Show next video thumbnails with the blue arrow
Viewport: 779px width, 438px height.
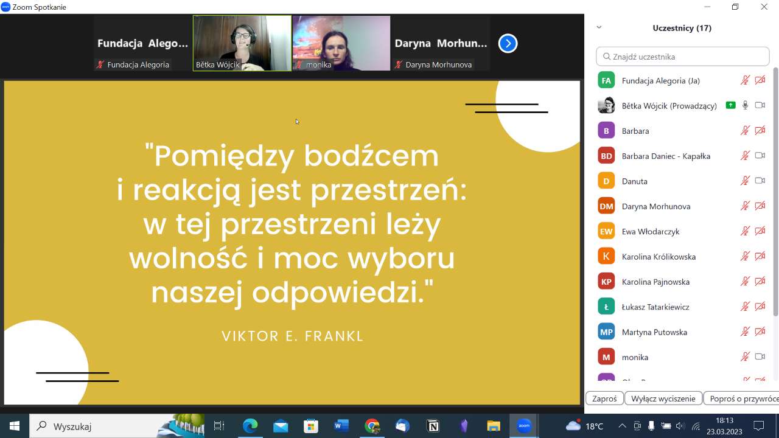[x=508, y=43]
